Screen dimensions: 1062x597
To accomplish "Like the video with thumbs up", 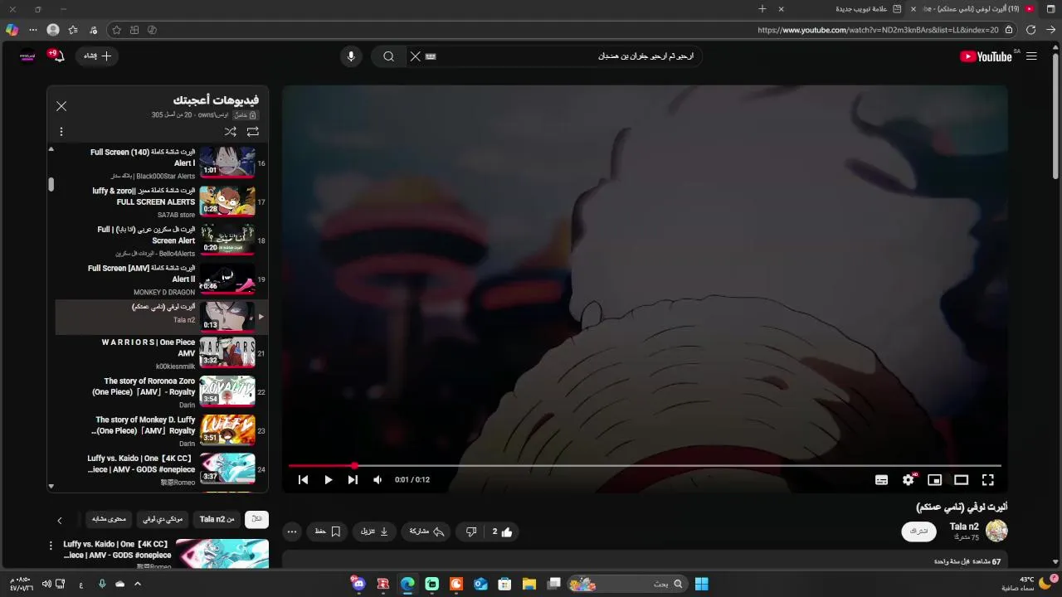I will (502, 531).
